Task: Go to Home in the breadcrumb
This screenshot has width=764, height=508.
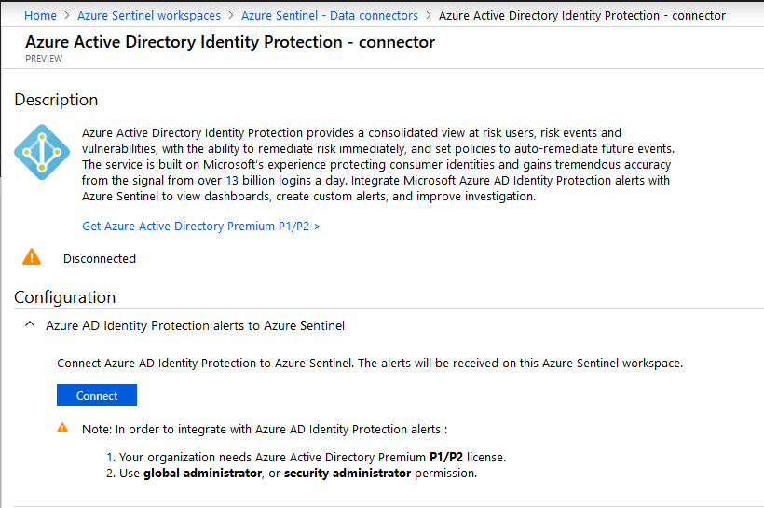Action: tap(40, 16)
